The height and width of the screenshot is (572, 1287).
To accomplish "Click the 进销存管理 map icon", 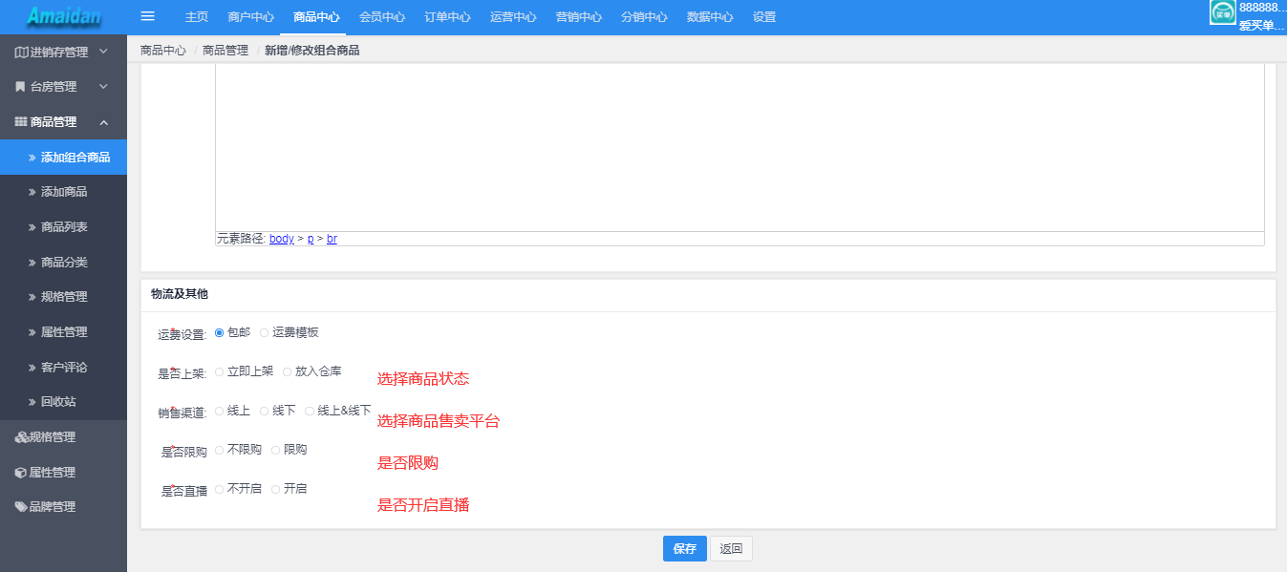I will click(x=21, y=53).
